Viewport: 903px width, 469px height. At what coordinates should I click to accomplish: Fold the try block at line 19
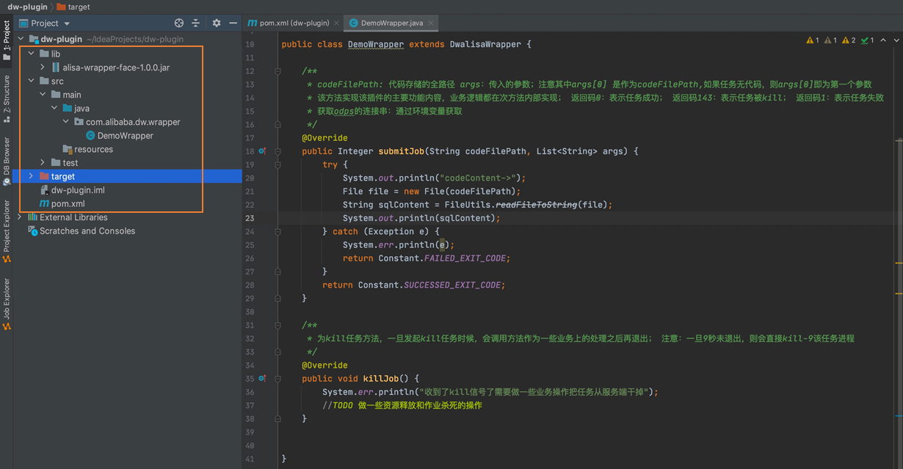[x=278, y=164]
